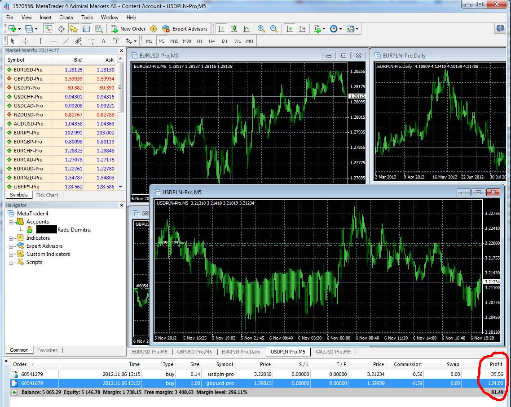Select the EURUSD-Pro row in Market Watch
Screen dimensions: 511x407
pos(61,70)
